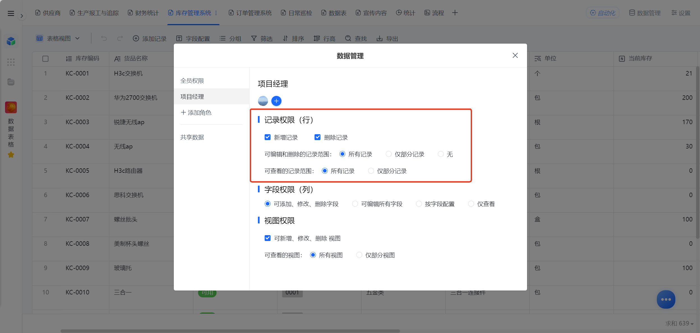Image resolution: width=700 pixels, height=333 pixels.
Task: Select 仅部分记录 for editable range
Action: pyautogui.click(x=389, y=154)
